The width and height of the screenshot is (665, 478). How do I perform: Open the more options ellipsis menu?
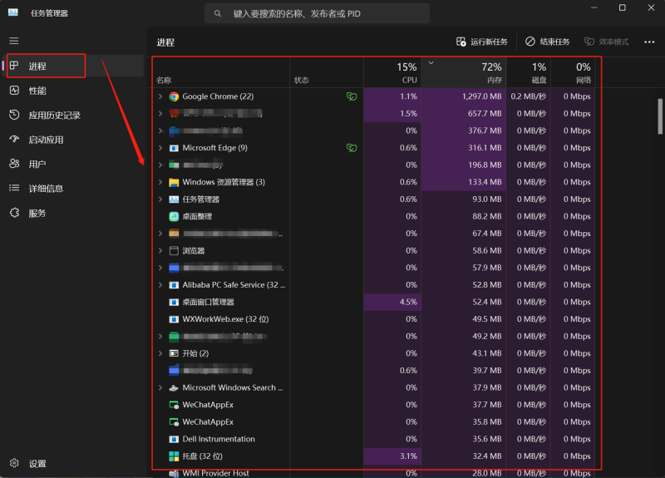click(x=649, y=42)
